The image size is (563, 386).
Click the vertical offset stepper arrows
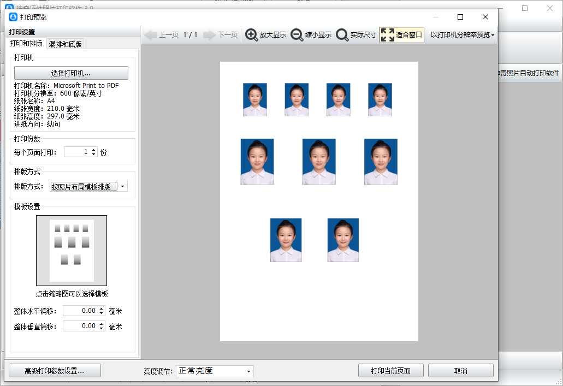coord(101,326)
